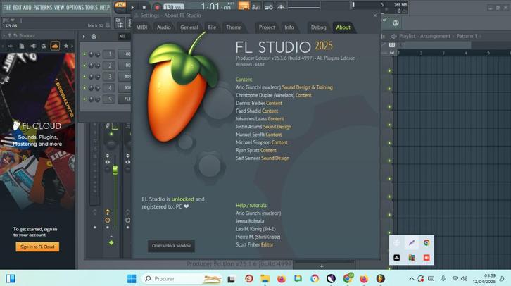Expand browser tabs arrow next to star

pyautogui.click(x=72, y=46)
